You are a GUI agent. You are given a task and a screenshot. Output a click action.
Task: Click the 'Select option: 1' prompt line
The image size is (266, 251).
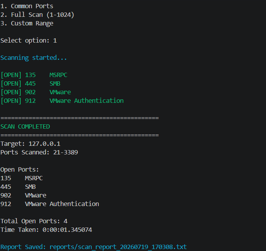click(29, 41)
